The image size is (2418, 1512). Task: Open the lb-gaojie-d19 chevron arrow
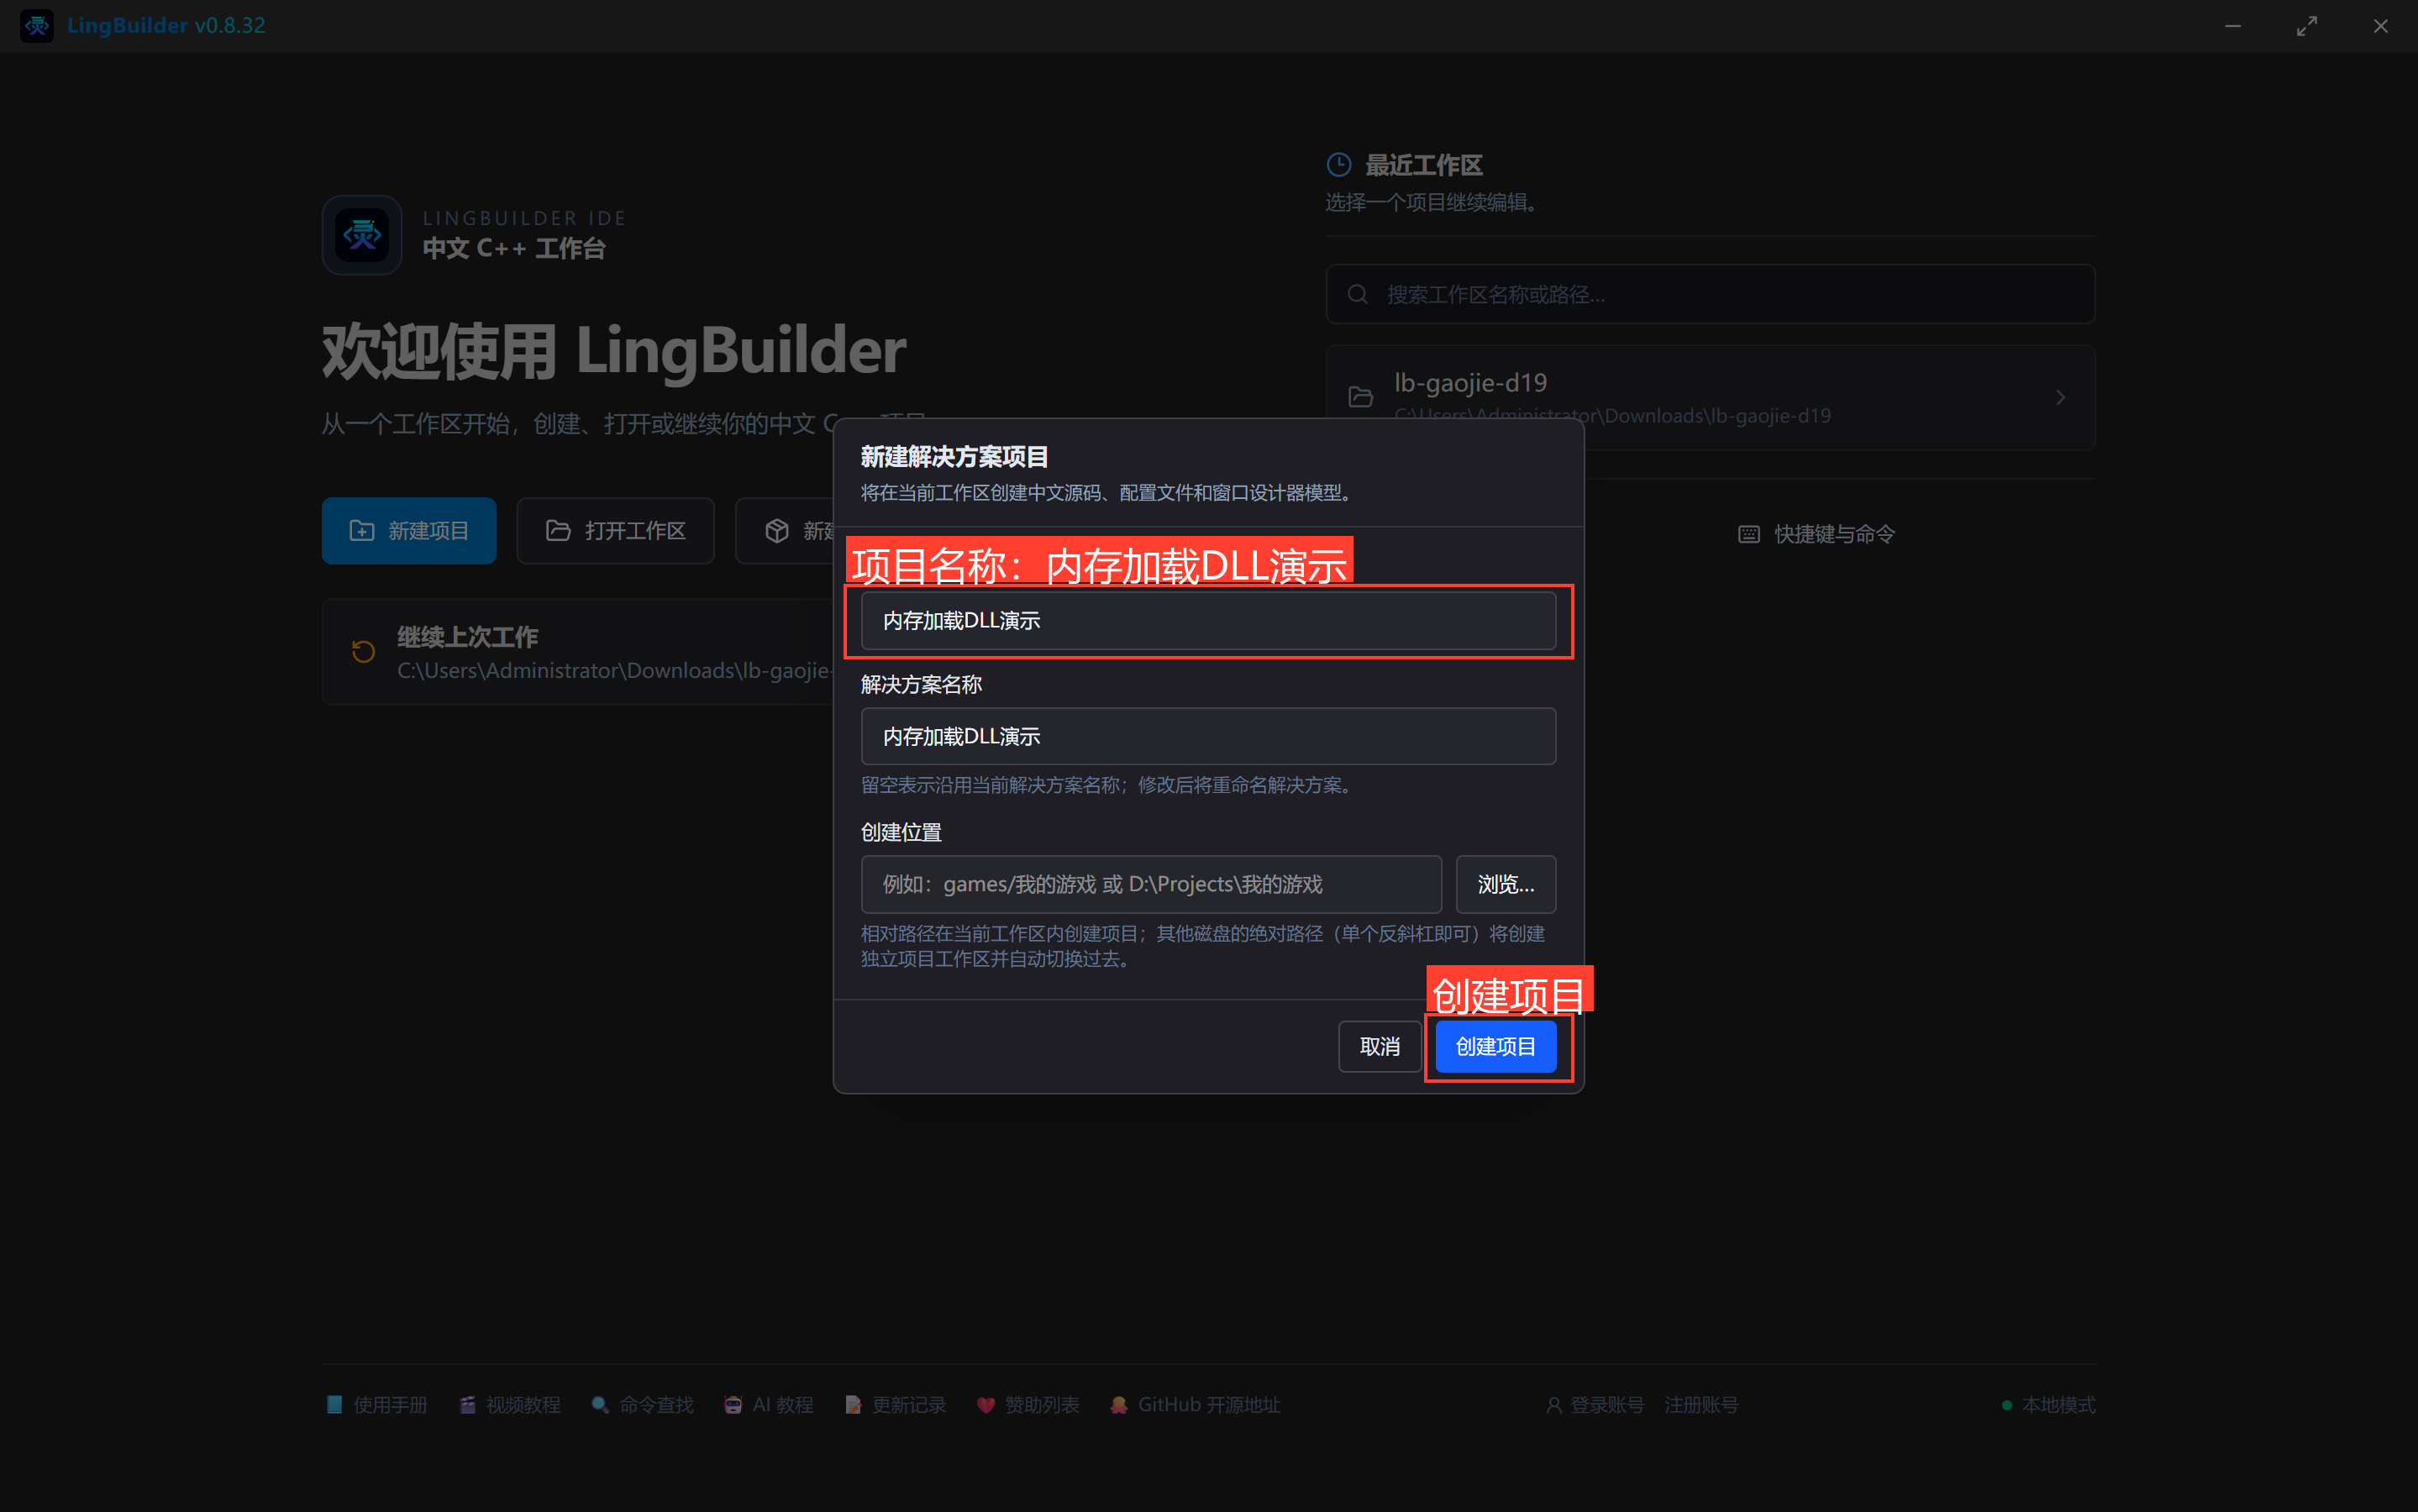tap(2060, 398)
